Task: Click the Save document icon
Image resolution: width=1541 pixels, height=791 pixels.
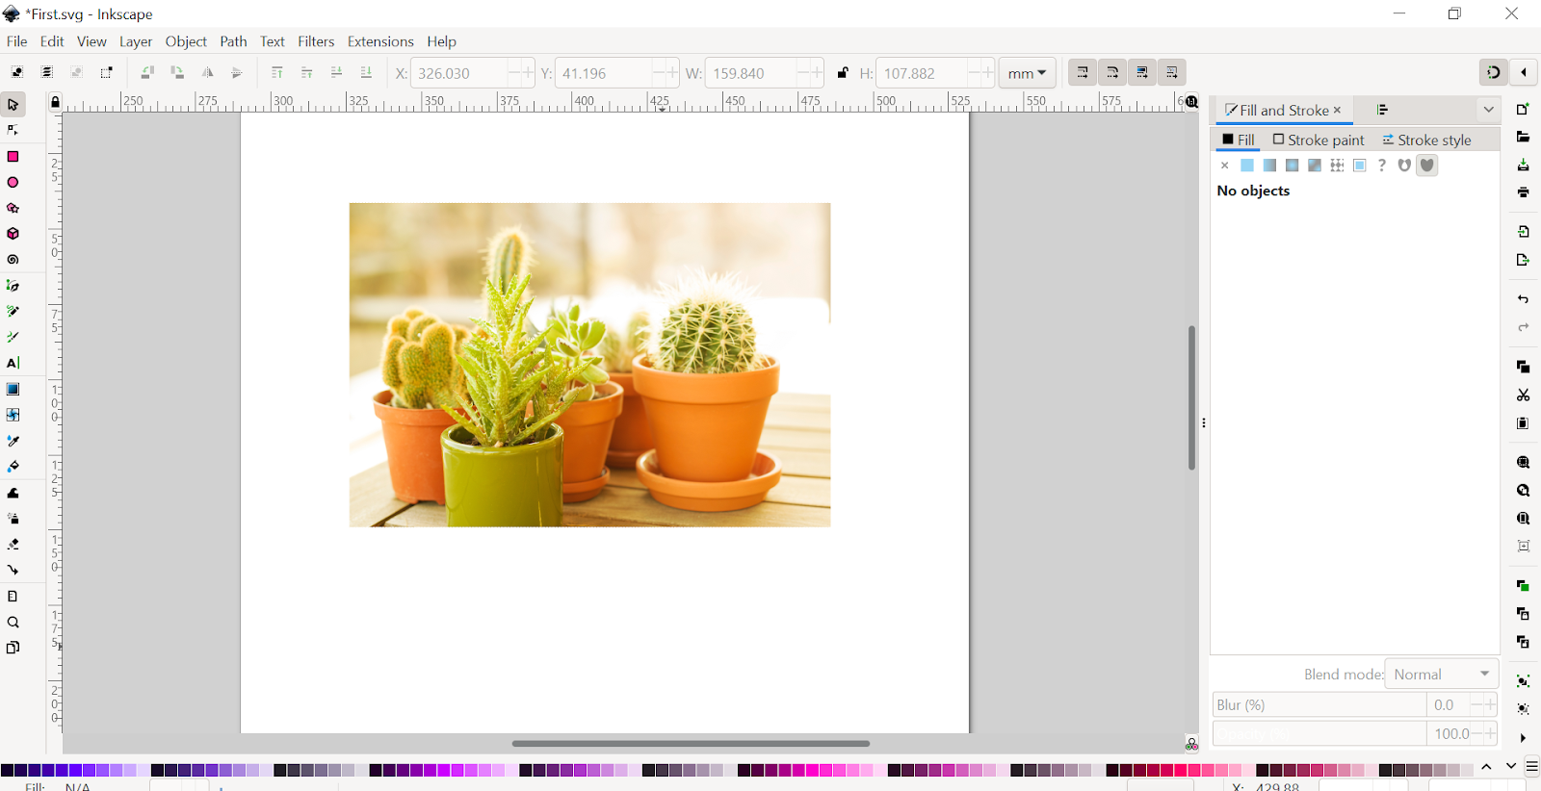Action: pyautogui.click(x=1523, y=165)
